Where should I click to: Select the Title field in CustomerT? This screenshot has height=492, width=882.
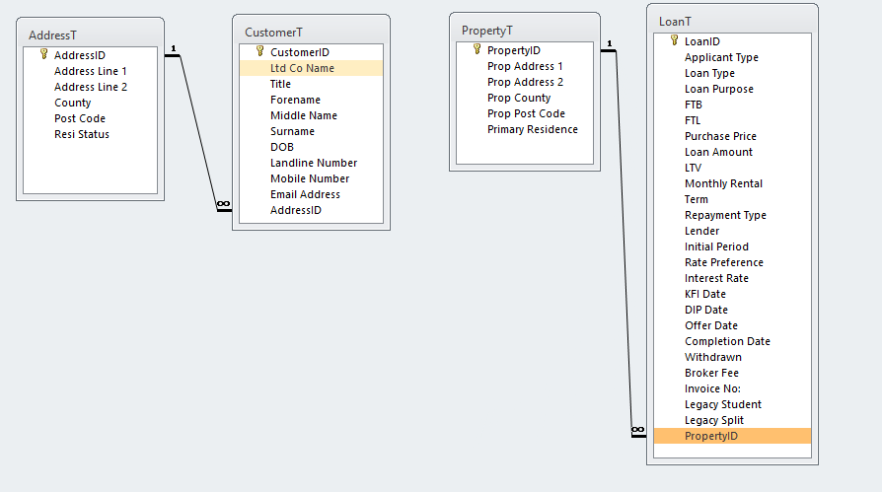click(311, 83)
